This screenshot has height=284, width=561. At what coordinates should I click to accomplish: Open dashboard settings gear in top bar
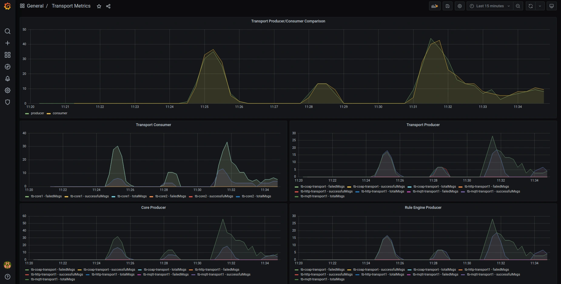pyautogui.click(x=460, y=6)
